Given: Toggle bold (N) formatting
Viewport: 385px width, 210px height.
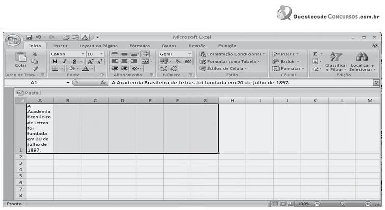Looking at the screenshot, I should 54,62.
